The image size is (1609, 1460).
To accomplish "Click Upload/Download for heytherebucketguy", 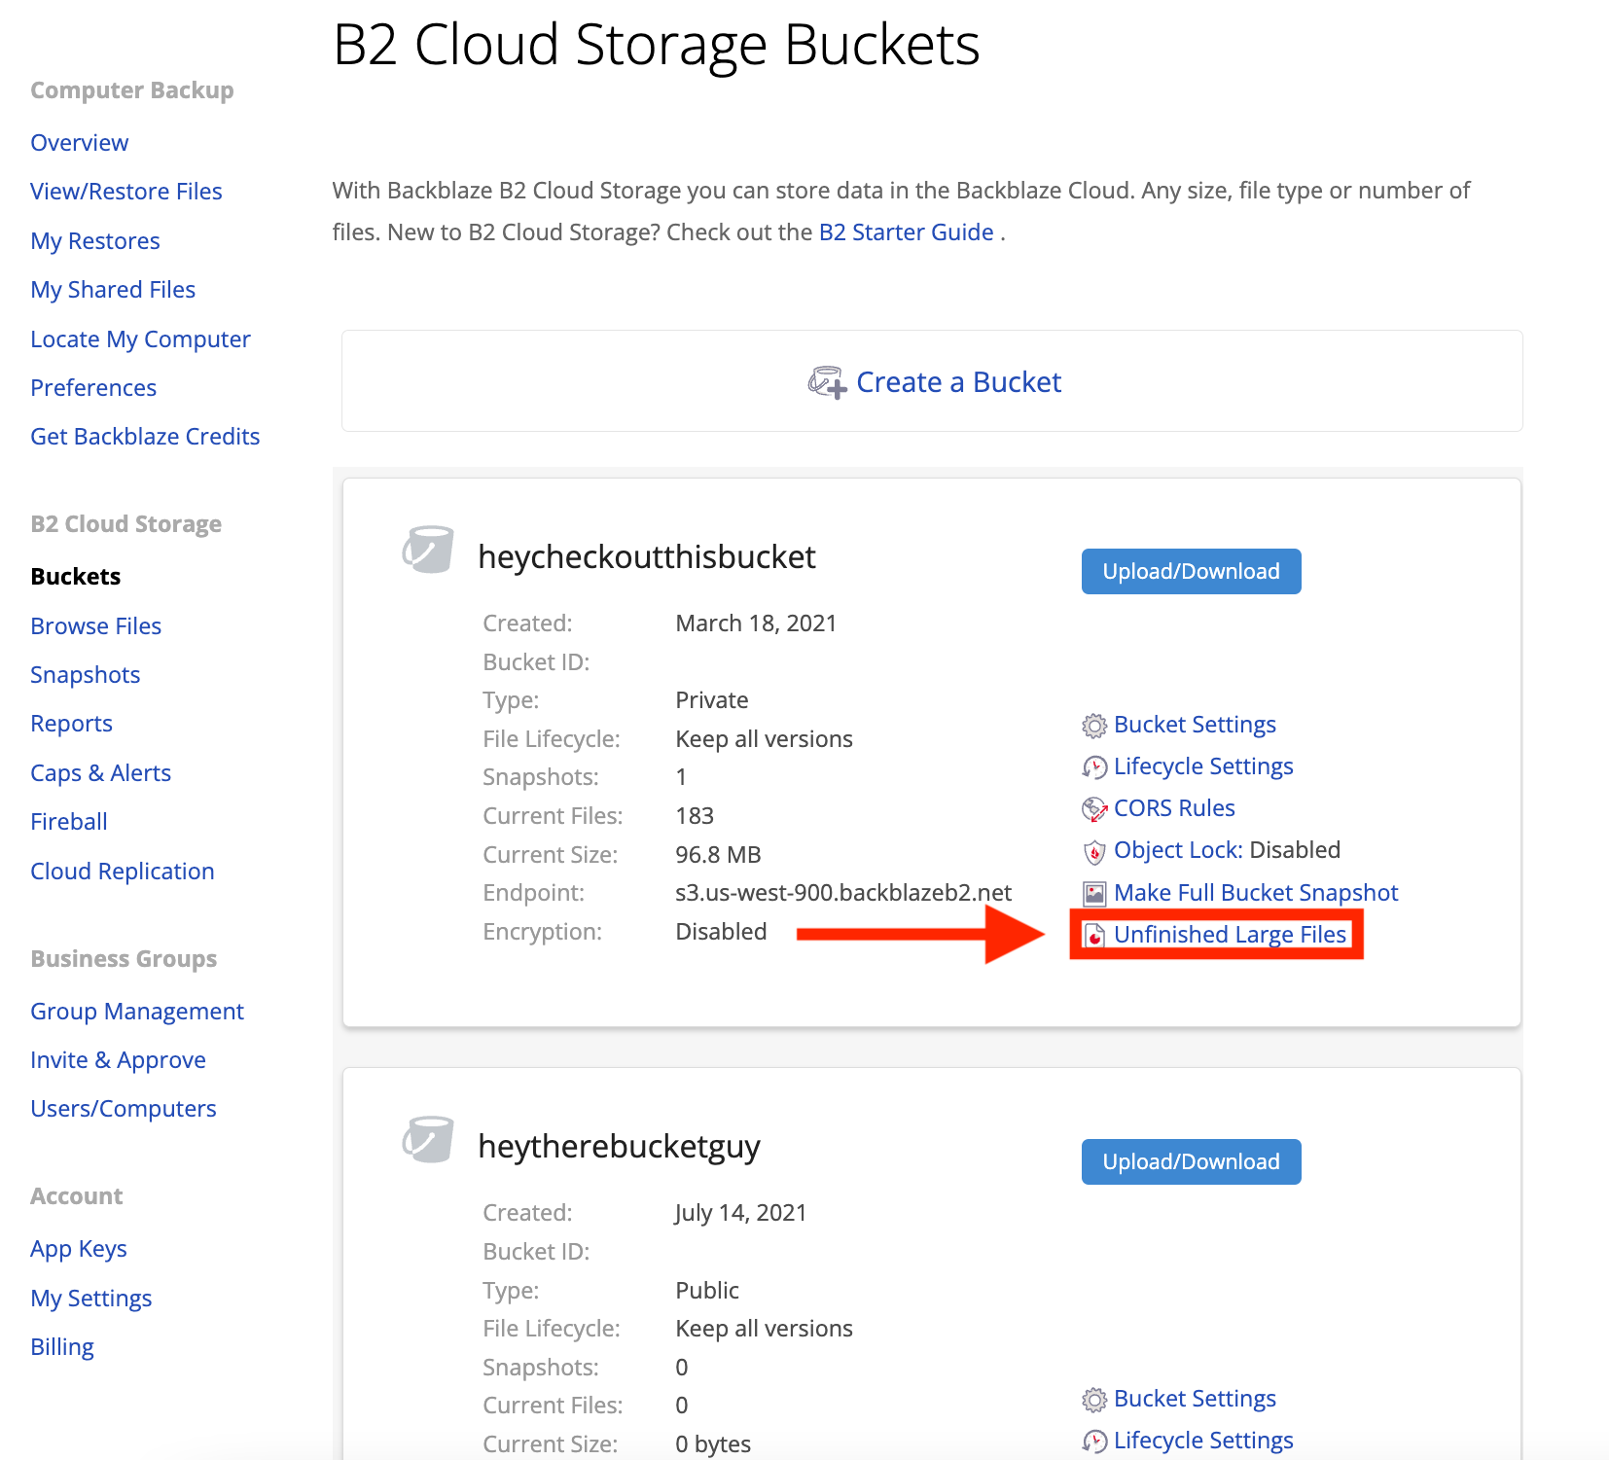I will click(1191, 1161).
